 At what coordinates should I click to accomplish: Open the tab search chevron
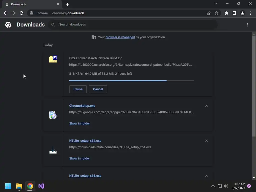[x=216, y=3]
